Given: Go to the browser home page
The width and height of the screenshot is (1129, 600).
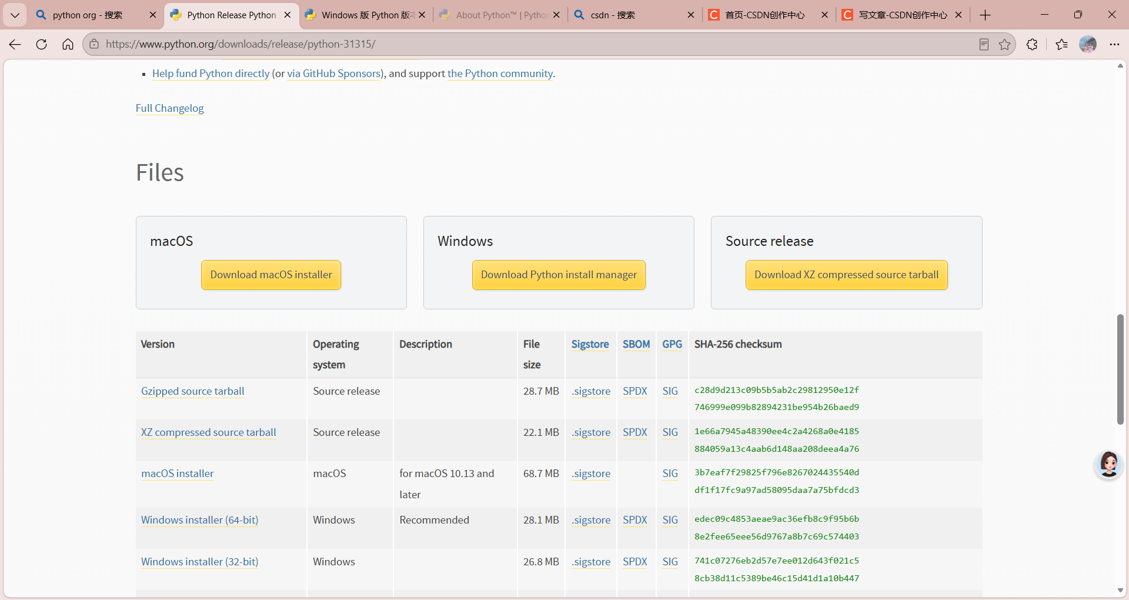Looking at the screenshot, I should pyautogui.click(x=68, y=44).
